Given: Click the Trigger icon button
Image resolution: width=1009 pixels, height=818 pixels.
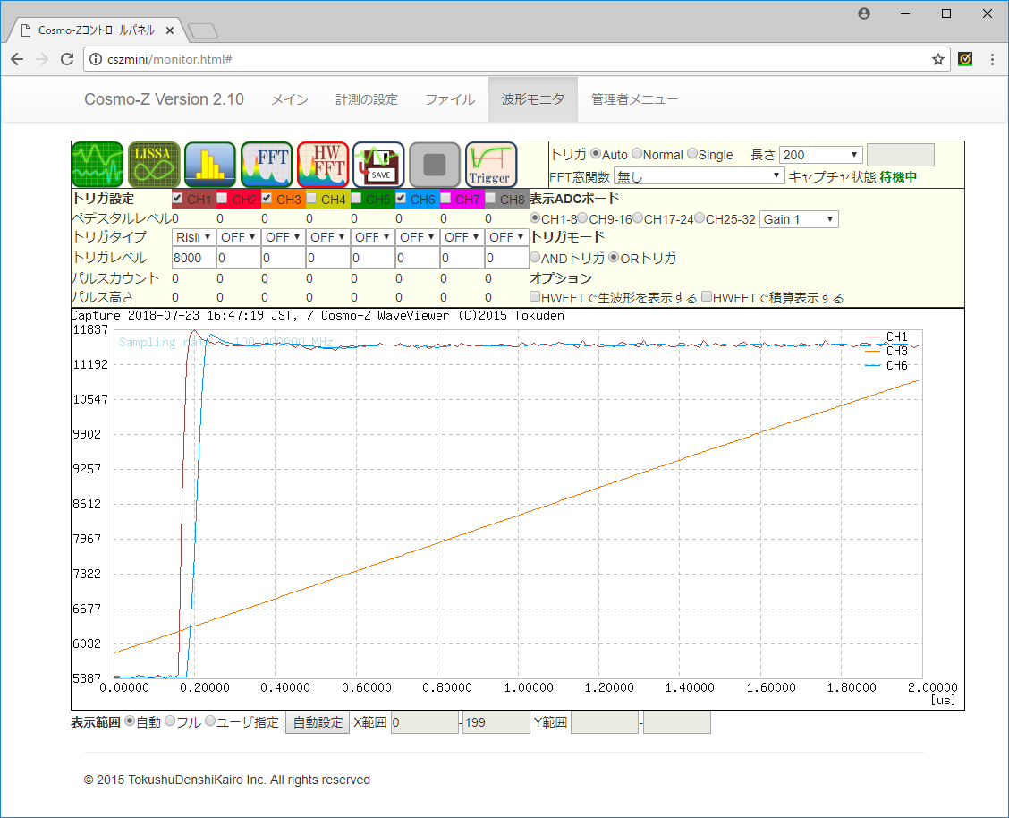Looking at the screenshot, I should (x=491, y=165).
